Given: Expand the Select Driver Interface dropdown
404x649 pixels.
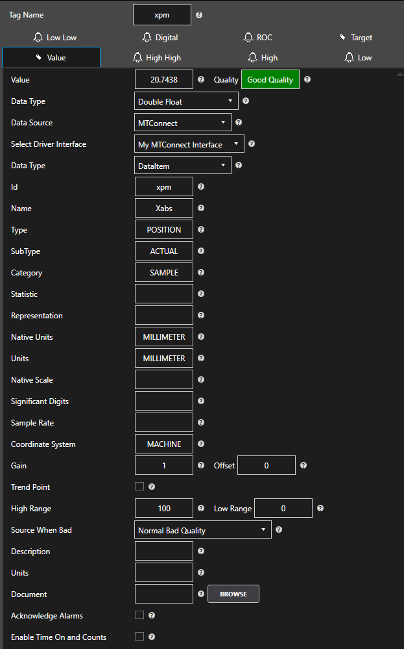Looking at the screenshot, I should click(189, 144).
